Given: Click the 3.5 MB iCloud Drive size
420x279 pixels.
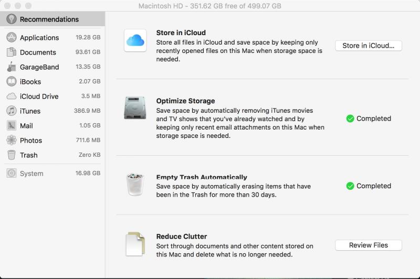Looking at the screenshot, I should [91, 96].
